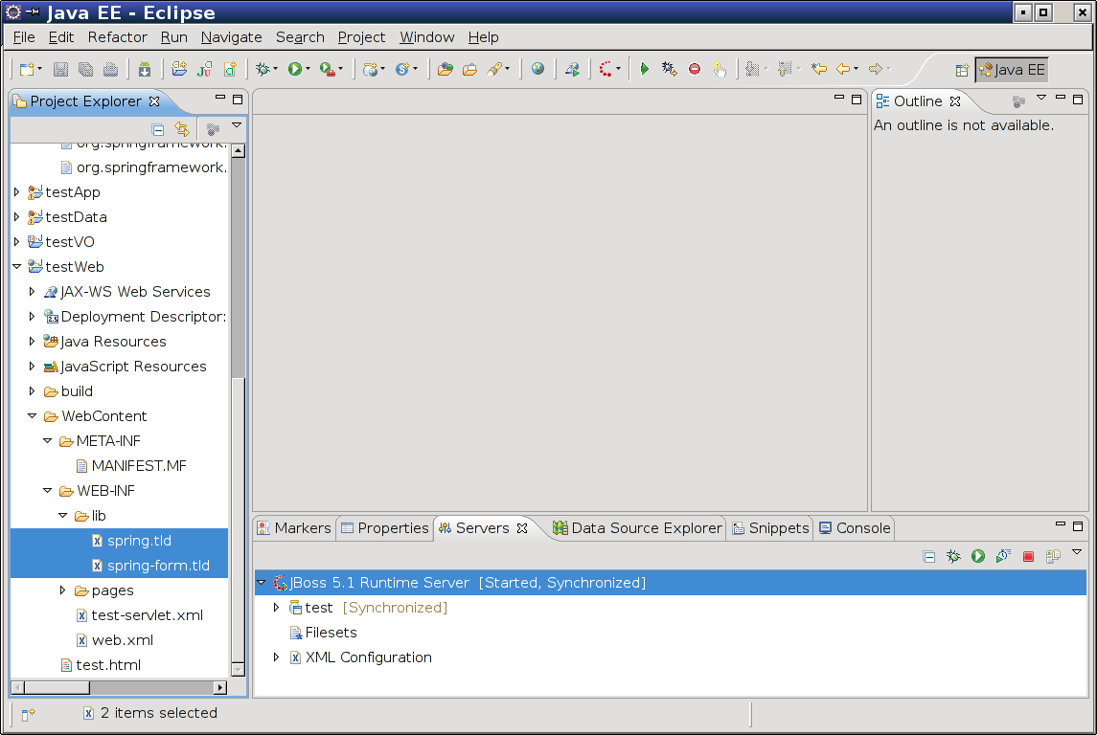The width and height of the screenshot is (1097, 735).
Task: Click the Back navigation yellow arrow
Action: point(843,69)
